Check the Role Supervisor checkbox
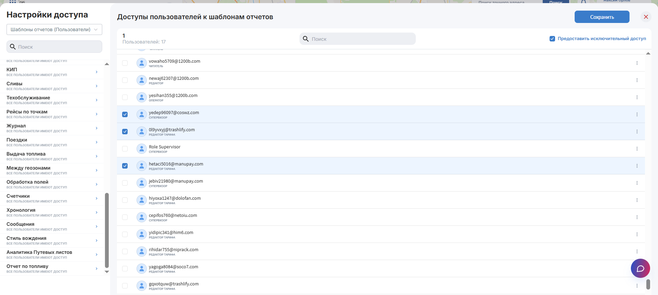The image size is (658, 295). click(125, 149)
